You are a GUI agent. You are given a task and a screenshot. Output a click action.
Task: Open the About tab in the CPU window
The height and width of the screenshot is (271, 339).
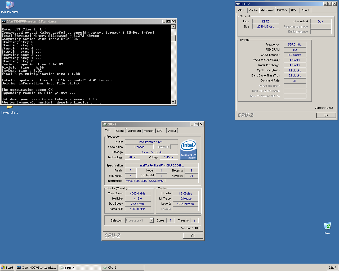pos(172,131)
